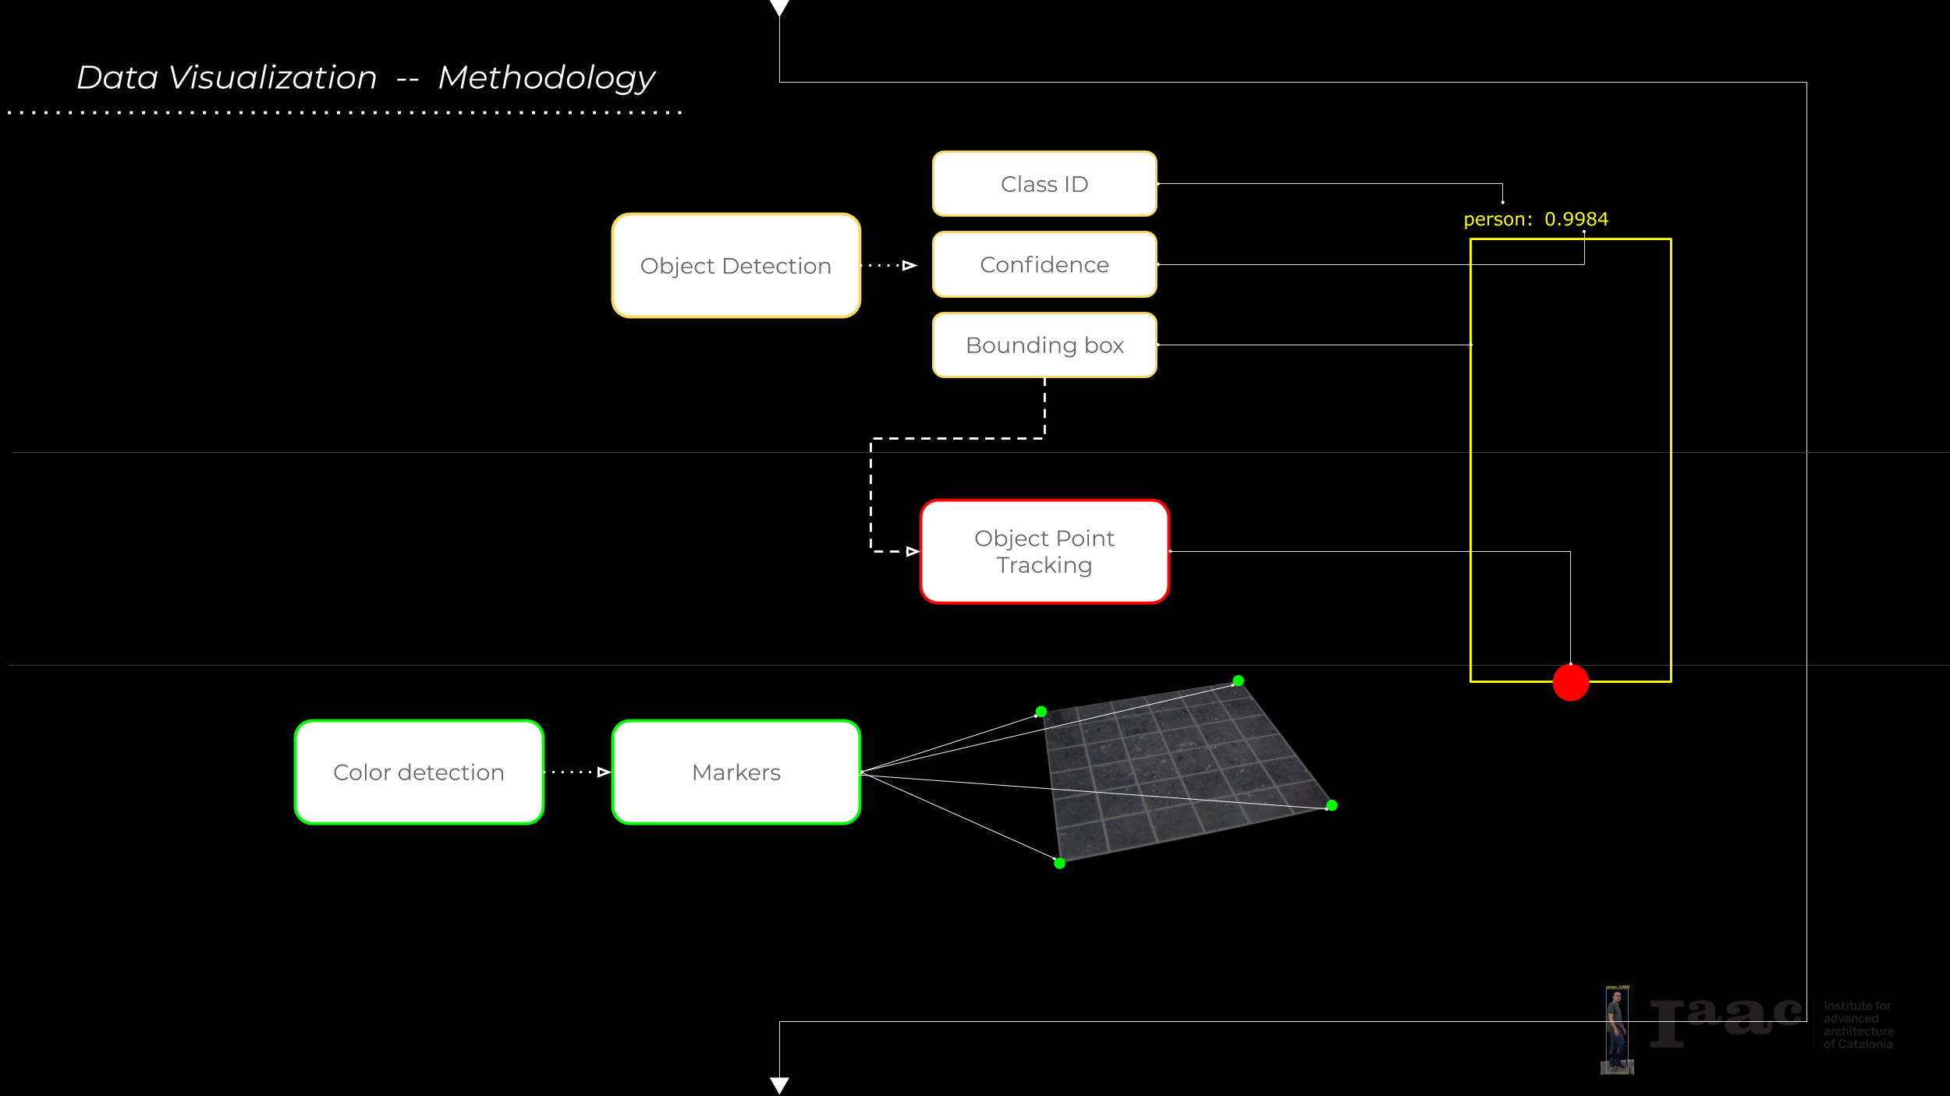Click the Methodology heading text
Screen dimensions: 1950x1096
548,77
